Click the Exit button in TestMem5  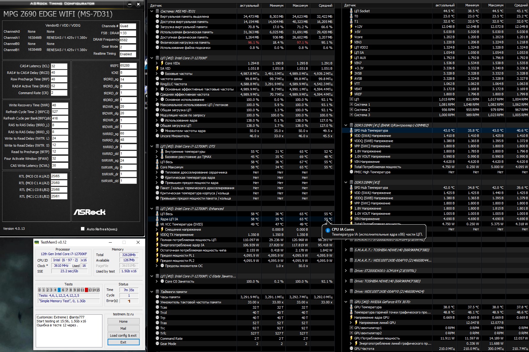123,342
